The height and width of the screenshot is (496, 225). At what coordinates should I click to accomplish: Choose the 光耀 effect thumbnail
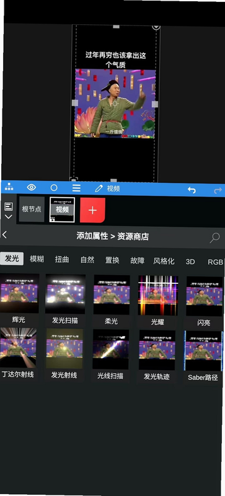pos(157,296)
